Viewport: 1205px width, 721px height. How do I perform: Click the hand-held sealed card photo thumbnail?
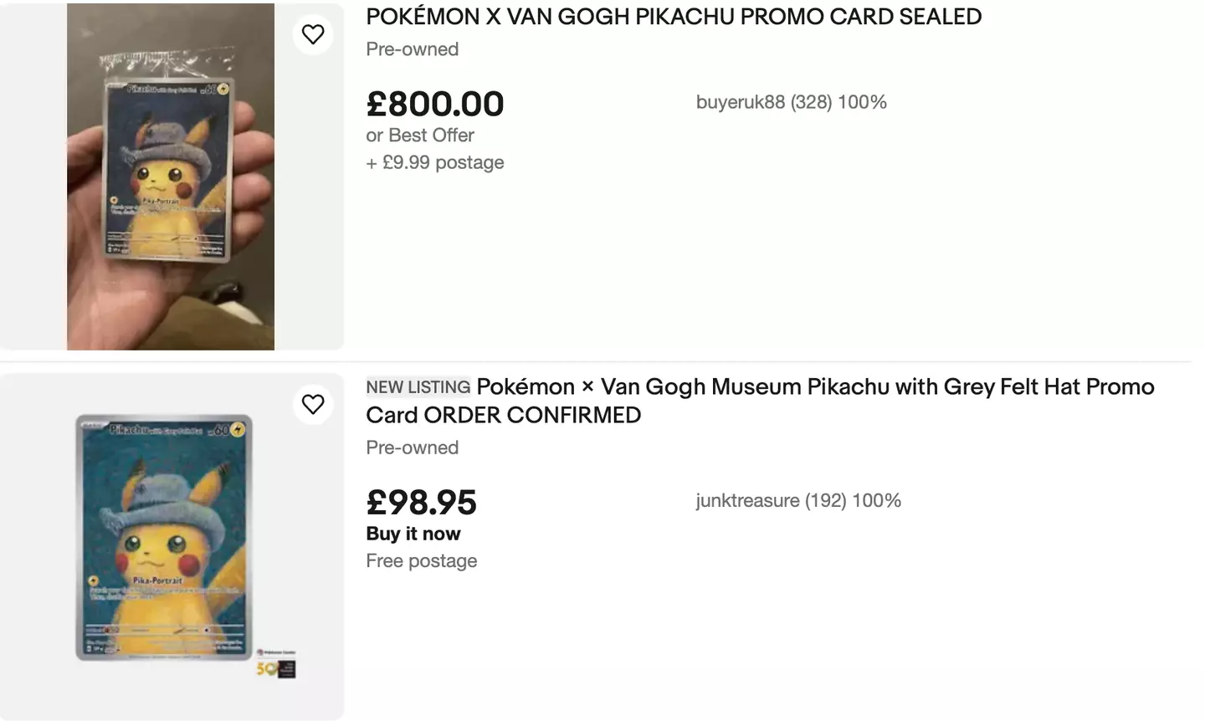[x=171, y=176]
